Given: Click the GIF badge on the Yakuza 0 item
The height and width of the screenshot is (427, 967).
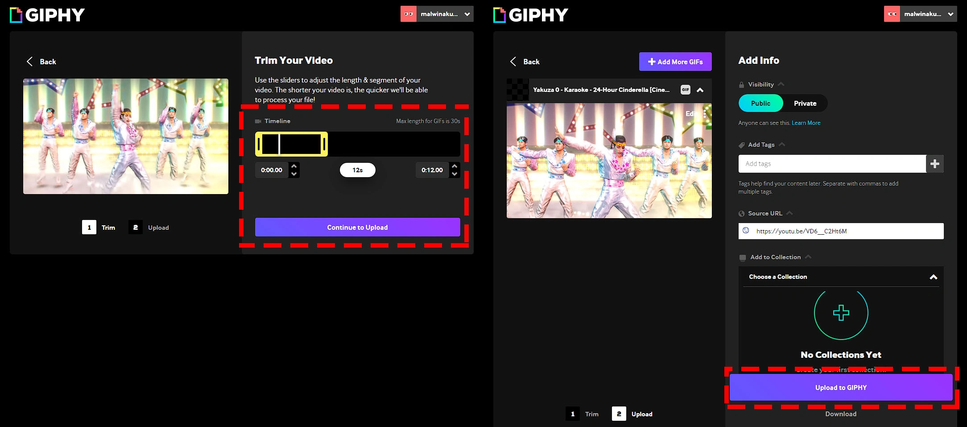Looking at the screenshot, I should tap(686, 90).
